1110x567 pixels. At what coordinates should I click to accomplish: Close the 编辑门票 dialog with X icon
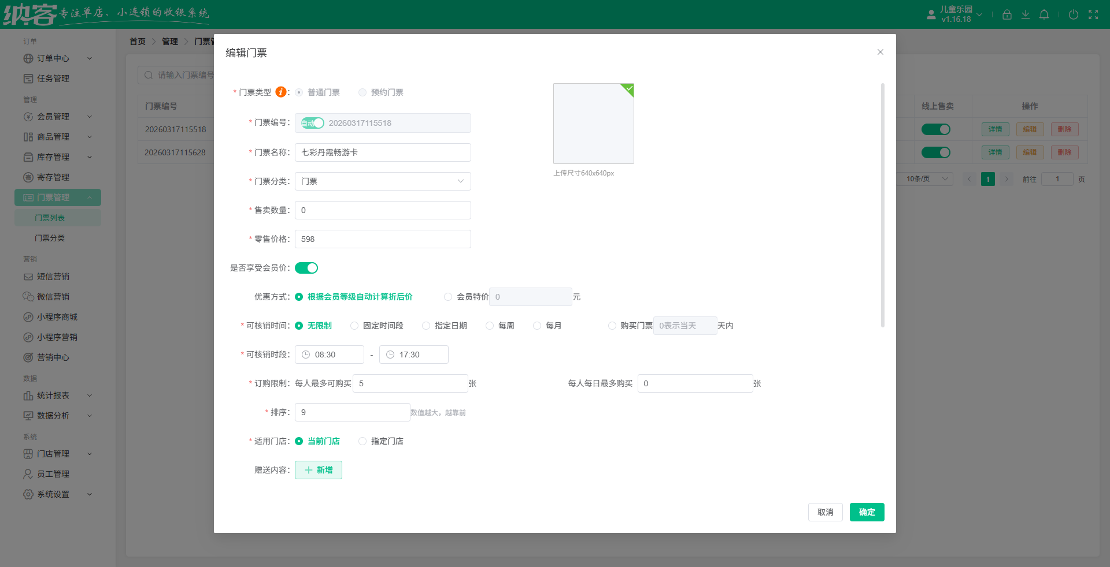coord(880,52)
